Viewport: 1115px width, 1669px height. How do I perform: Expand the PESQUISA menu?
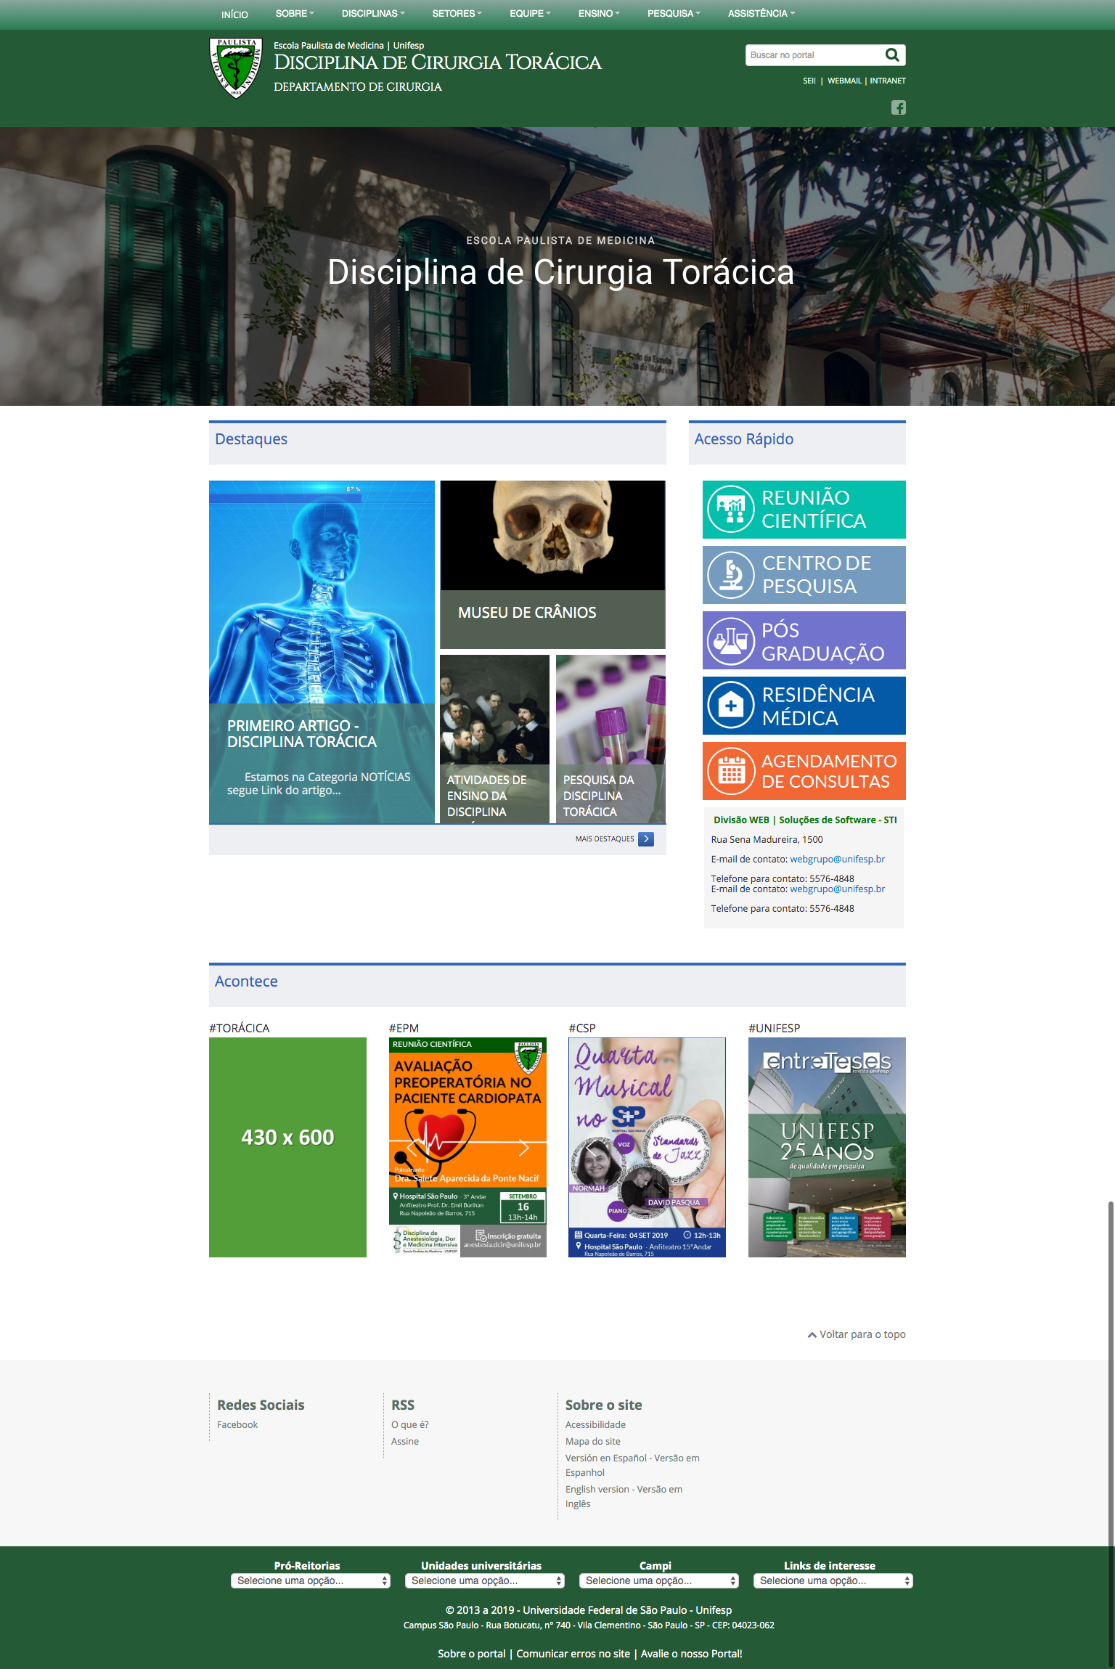pyautogui.click(x=674, y=14)
